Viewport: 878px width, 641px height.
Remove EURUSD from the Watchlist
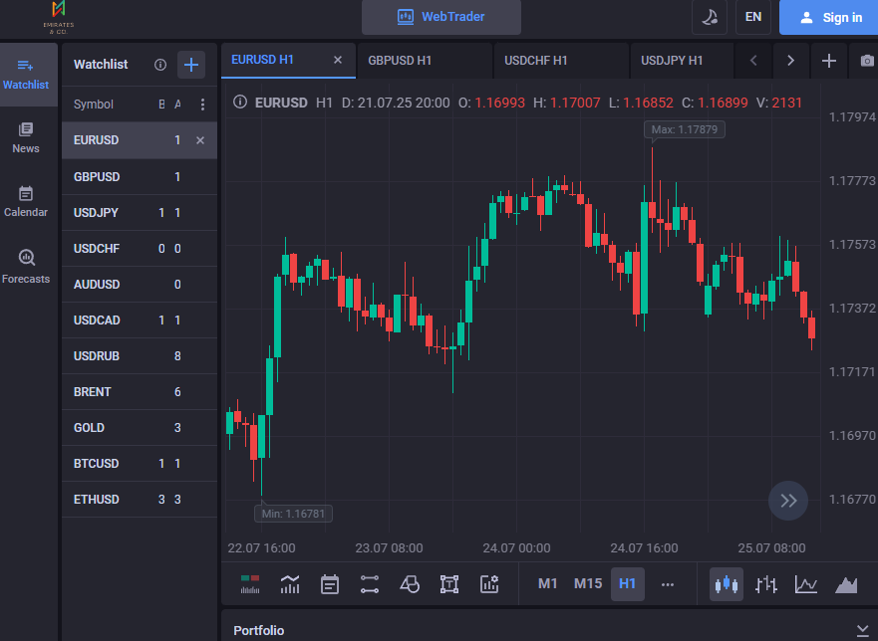point(200,140)
